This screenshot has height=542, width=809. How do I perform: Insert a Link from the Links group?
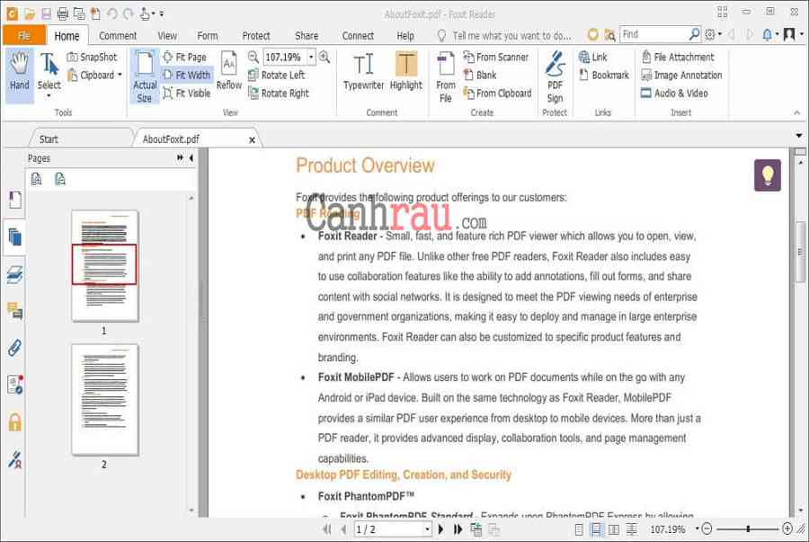(x=593, y=57)
